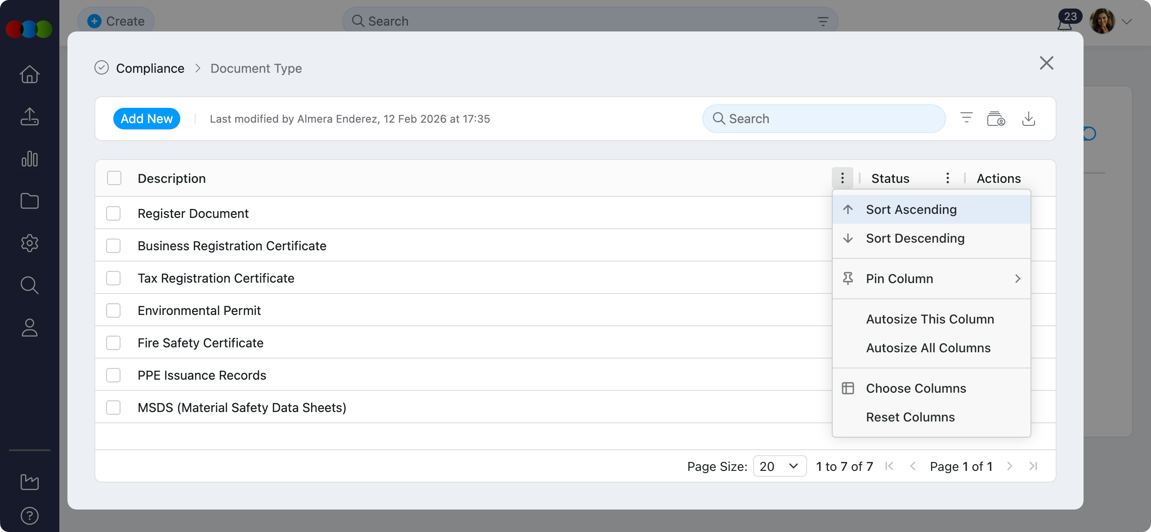Viewport: 1151px width, 532px height.
Task: Open the user profile icon in the sidebar
Action: (29, 328)
